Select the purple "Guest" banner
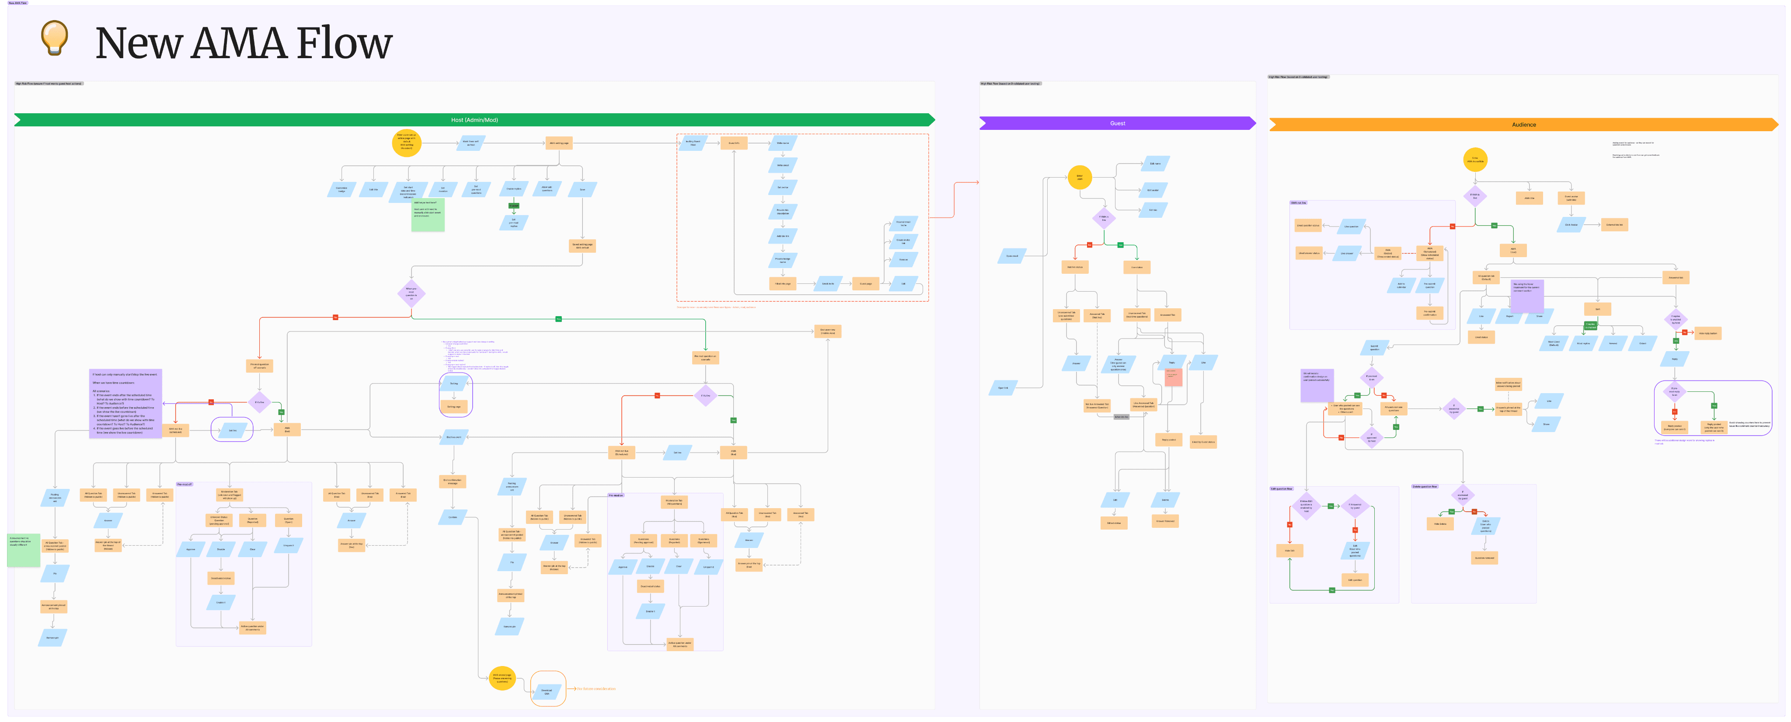This screenshot has width=1791, height=722. point(1117,123)
